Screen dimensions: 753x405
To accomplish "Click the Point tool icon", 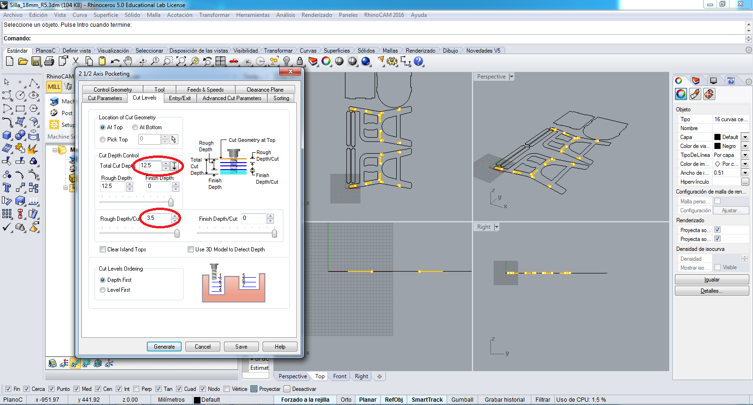I will point(20,83).
